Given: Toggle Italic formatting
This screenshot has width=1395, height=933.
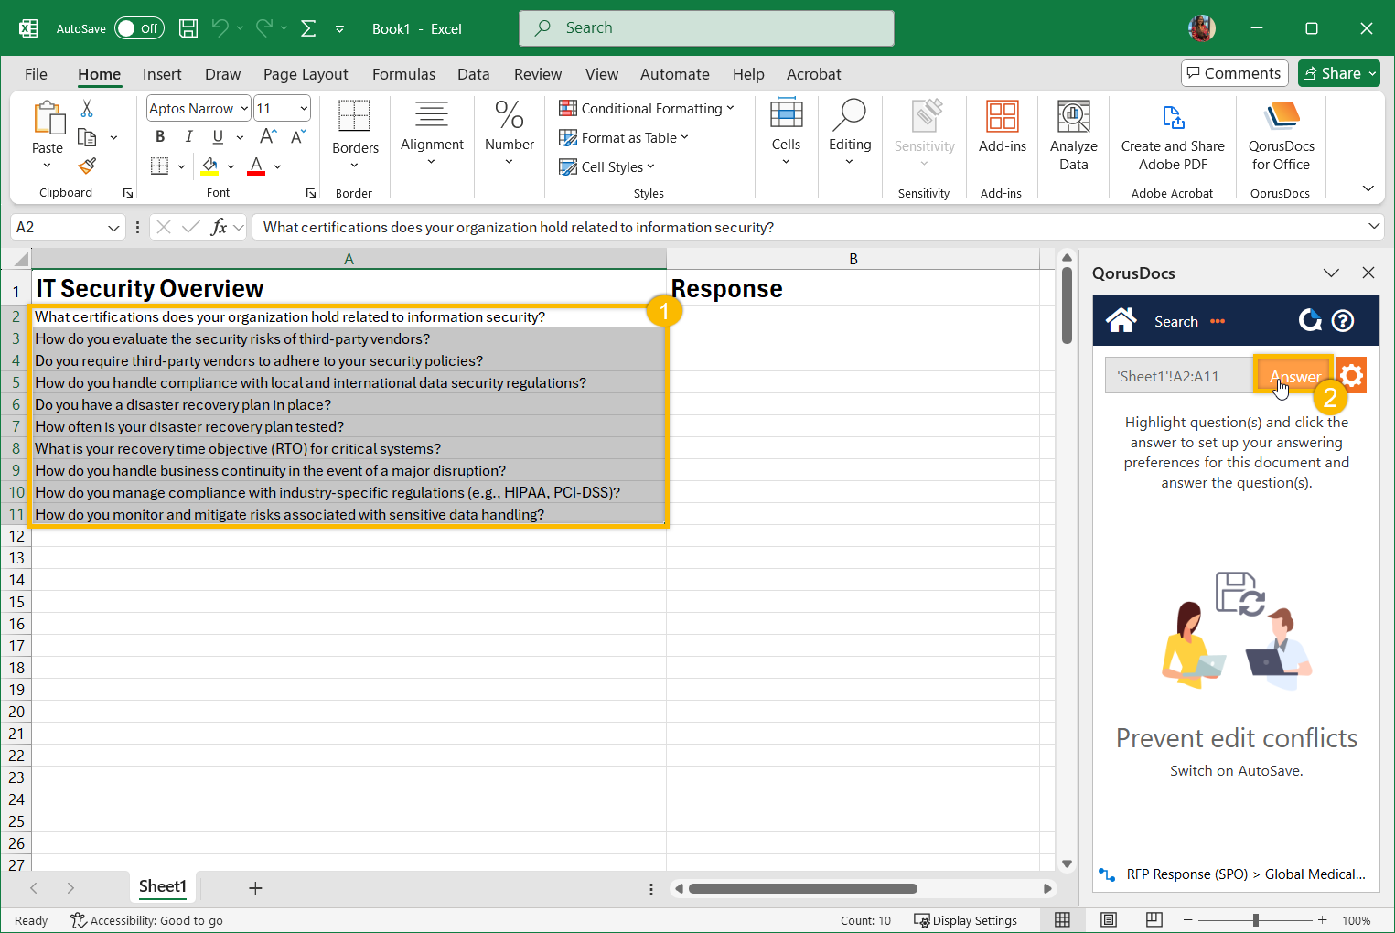Looking at the screenshot, I should pos(188,137).
